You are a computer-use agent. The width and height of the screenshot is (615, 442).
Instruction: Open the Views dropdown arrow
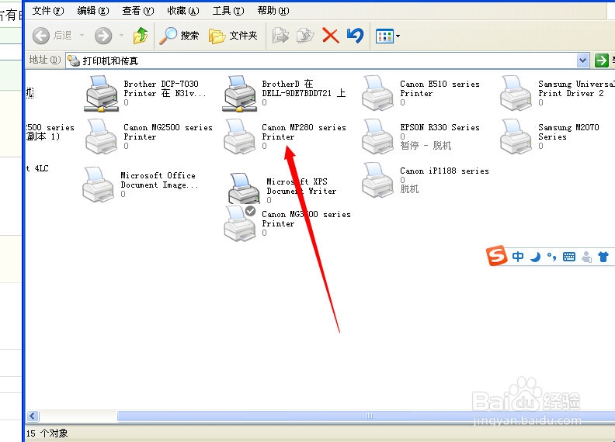[x=398, y=36]
